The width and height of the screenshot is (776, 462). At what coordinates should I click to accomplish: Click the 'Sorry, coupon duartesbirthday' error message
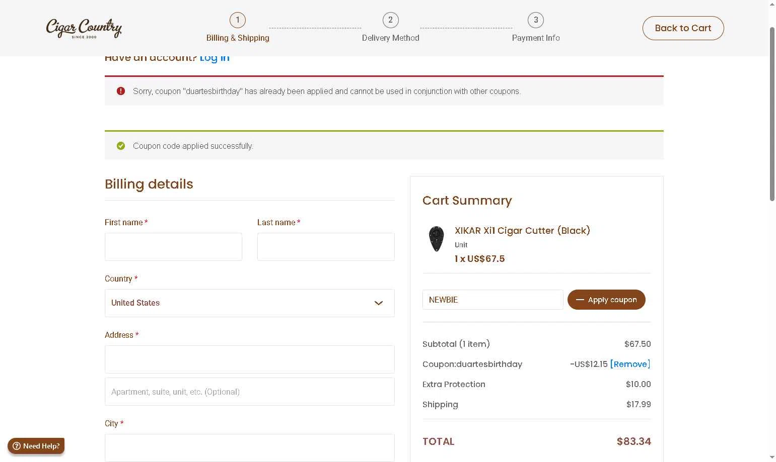coord(327,91)
